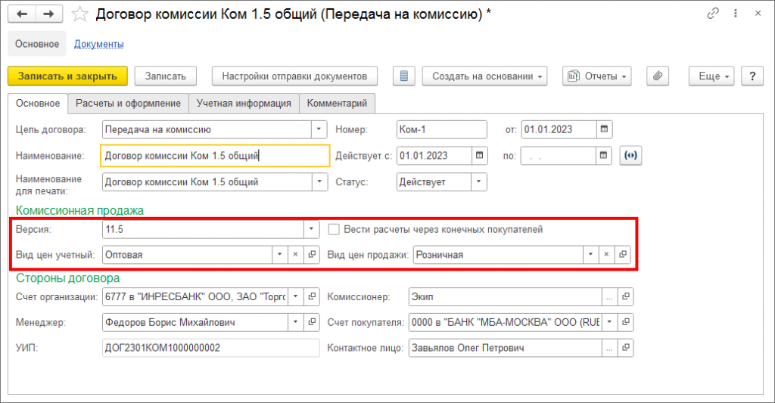Open the Комиссионер 'Экип' card
The image size is (775, 403).
pos(626,297)
